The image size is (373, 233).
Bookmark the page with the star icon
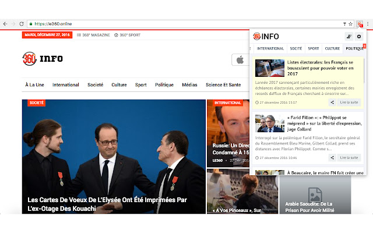click(x=350, y=24)
